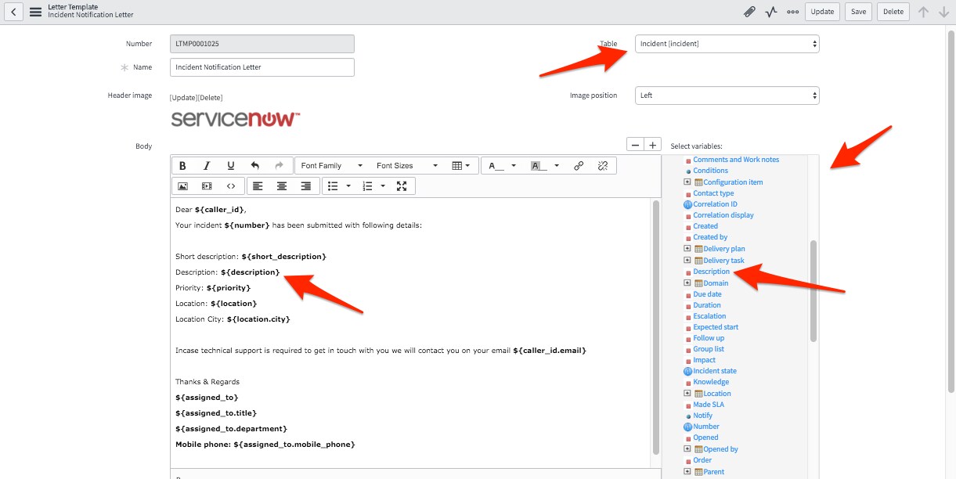Expand the Domain node
Screen dimensions: 956x479
[x=687, y=283]
